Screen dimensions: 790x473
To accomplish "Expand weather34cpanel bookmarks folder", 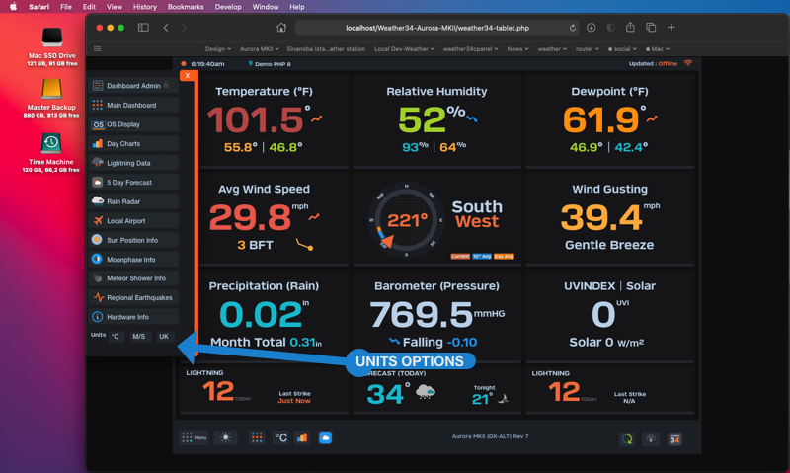I will click(x=471, y=48).
